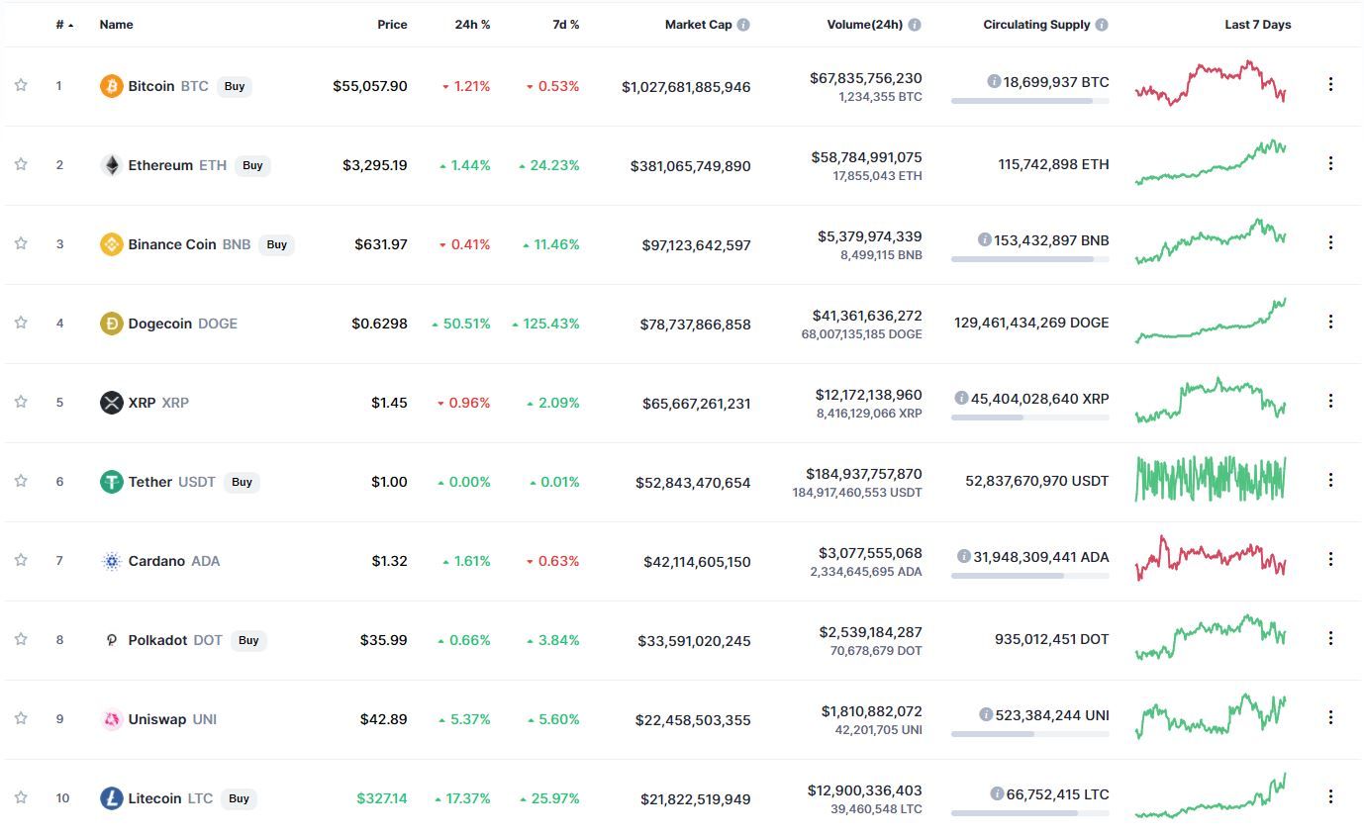The height and width of the screenshot is (836, 1364).
Task: Click the Bitcoin logo icon
Action: pyautogui.click(x=112, y=86)
